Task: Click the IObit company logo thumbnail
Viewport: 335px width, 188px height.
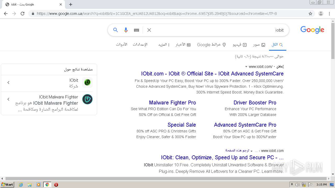Action: 87,83
